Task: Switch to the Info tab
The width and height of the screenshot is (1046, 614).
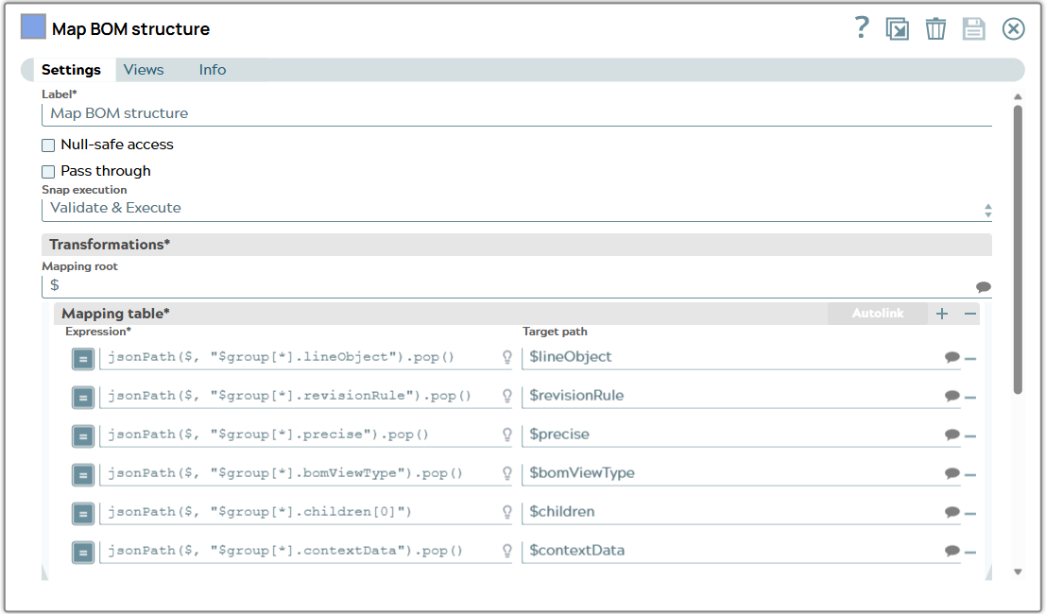Action: pos(213,70)
